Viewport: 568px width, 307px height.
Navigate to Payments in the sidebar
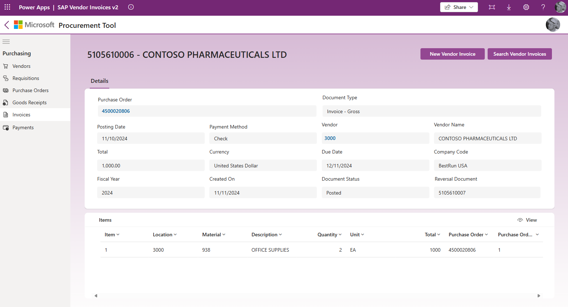35,127
